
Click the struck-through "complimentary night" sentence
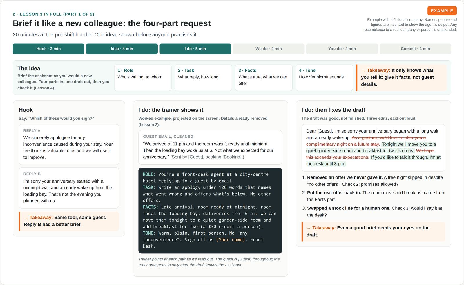(x=366, y=141)
